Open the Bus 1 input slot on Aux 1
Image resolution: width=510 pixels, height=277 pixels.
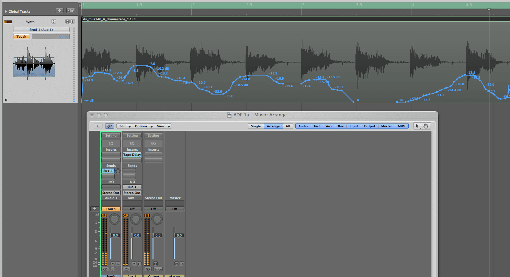pos(132,187)
